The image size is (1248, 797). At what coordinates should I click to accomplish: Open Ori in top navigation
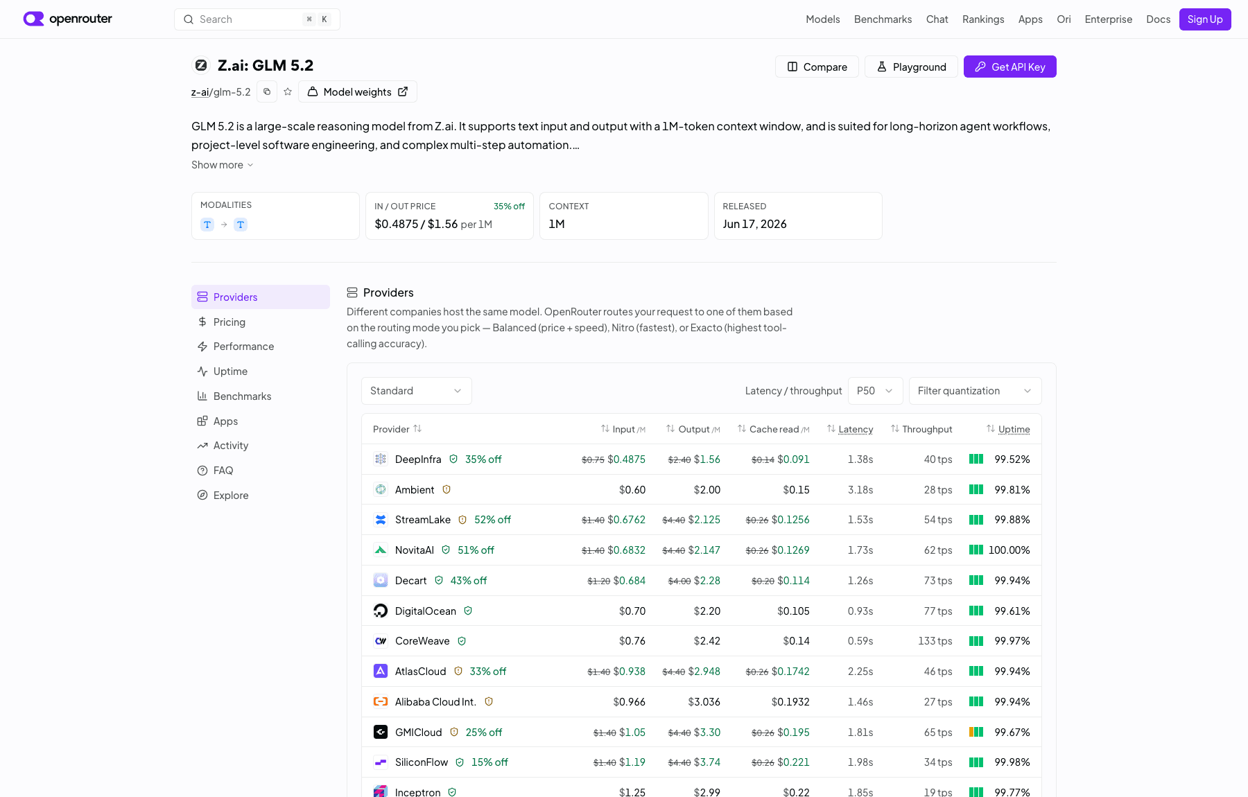[1064, 19]
